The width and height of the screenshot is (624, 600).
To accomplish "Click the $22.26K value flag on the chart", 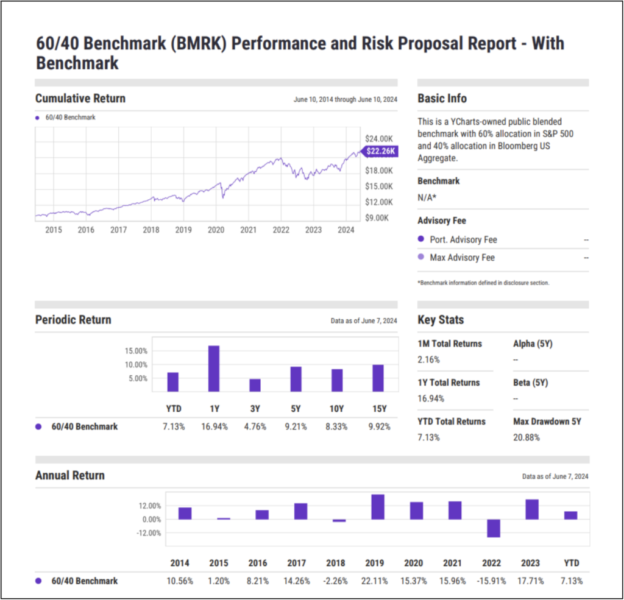I will point(381,151).
